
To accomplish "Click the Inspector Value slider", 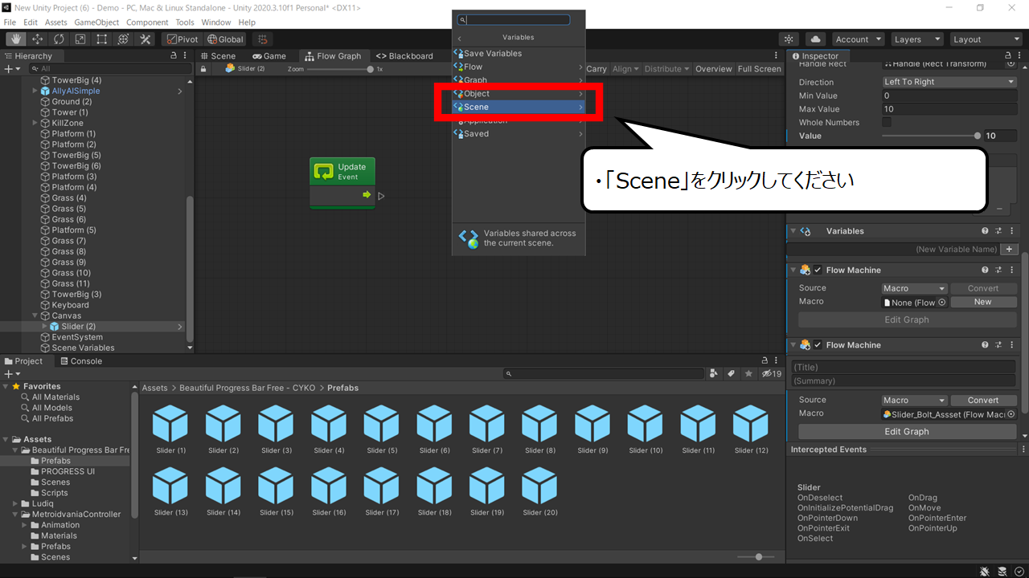I will click(930, 136).
